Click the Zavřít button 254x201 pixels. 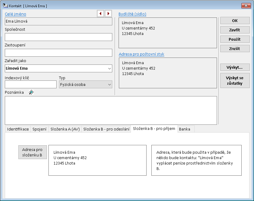[235, 30]
